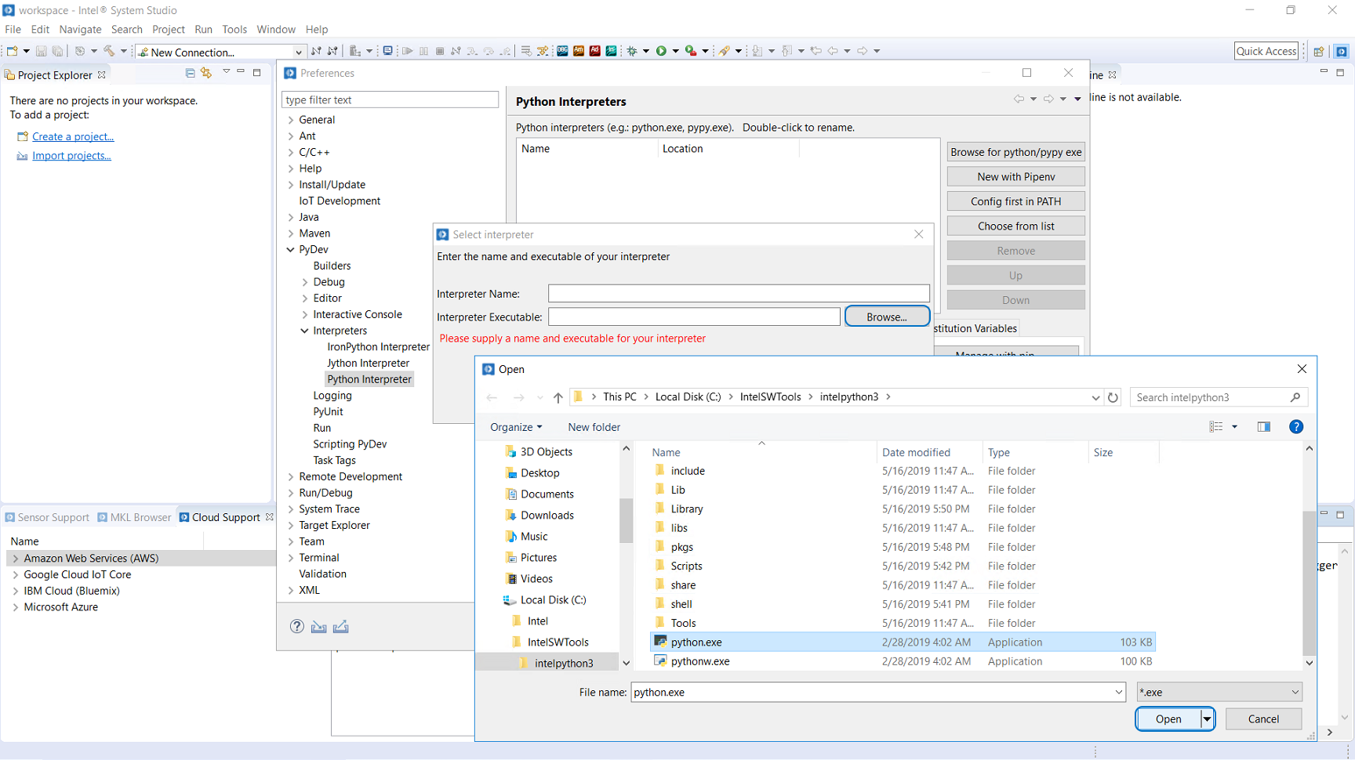Click the Open Perspective icon near Quick Access
This screenshot has width=1355, height=760.
(x=1319, y=51)
